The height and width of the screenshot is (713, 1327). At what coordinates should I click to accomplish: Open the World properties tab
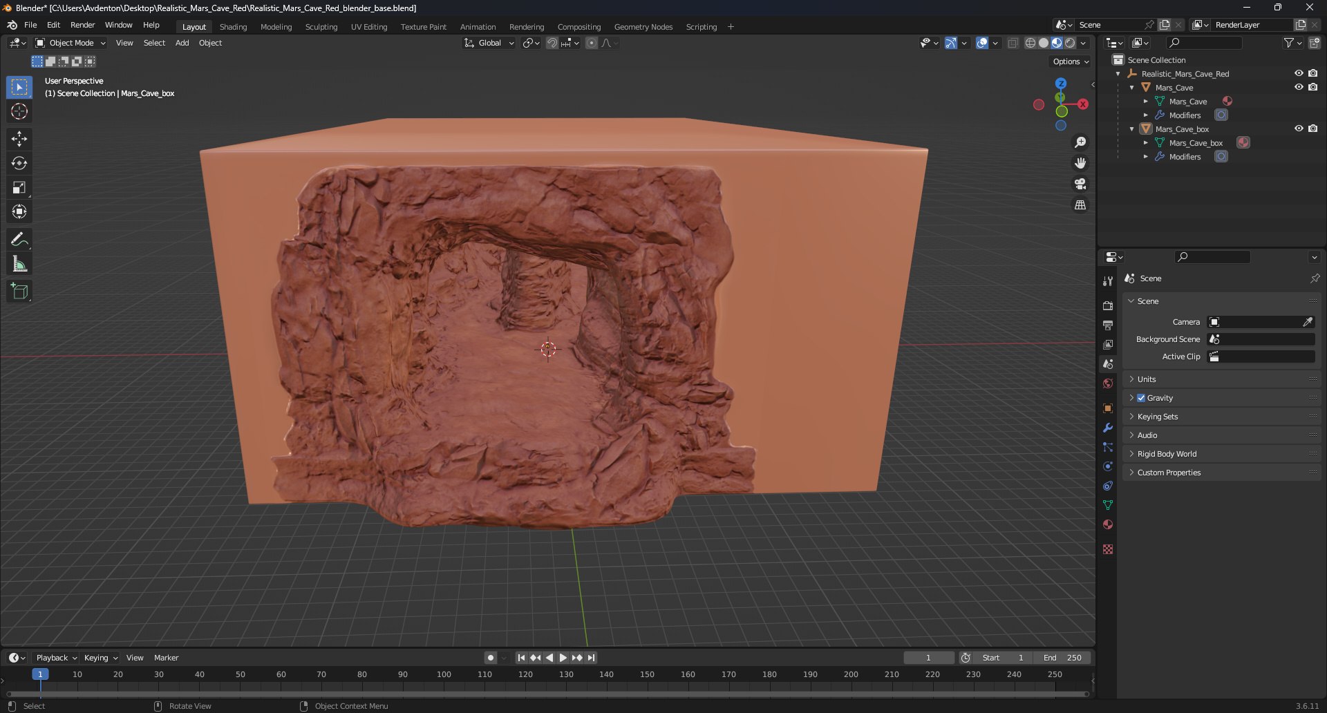[x=1108, y=383]
